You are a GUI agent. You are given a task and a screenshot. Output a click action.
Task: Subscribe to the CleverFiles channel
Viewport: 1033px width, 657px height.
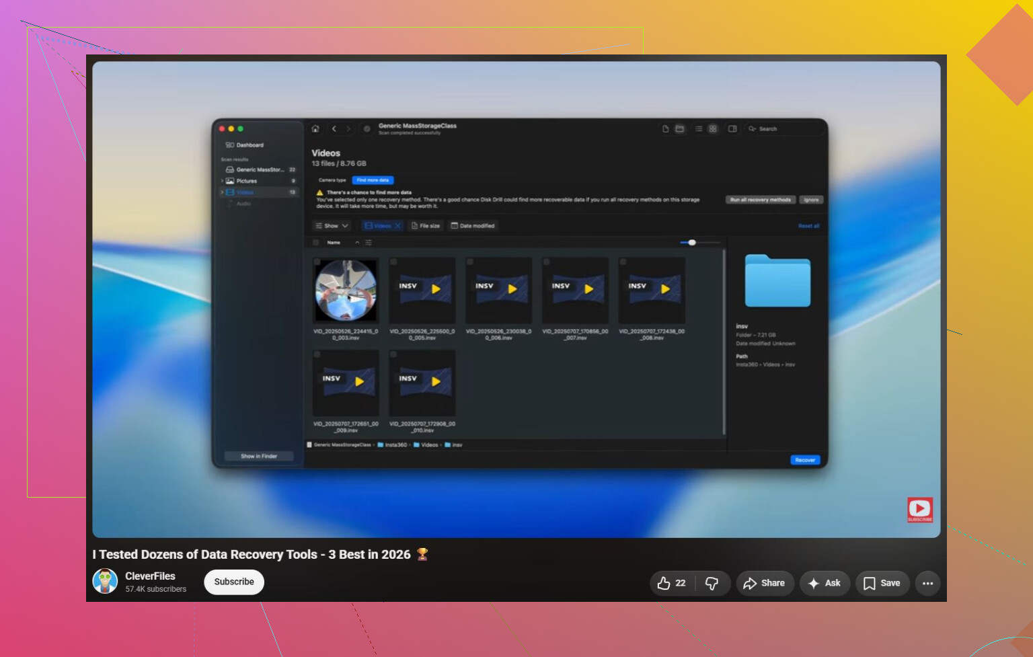pos(234,582)
